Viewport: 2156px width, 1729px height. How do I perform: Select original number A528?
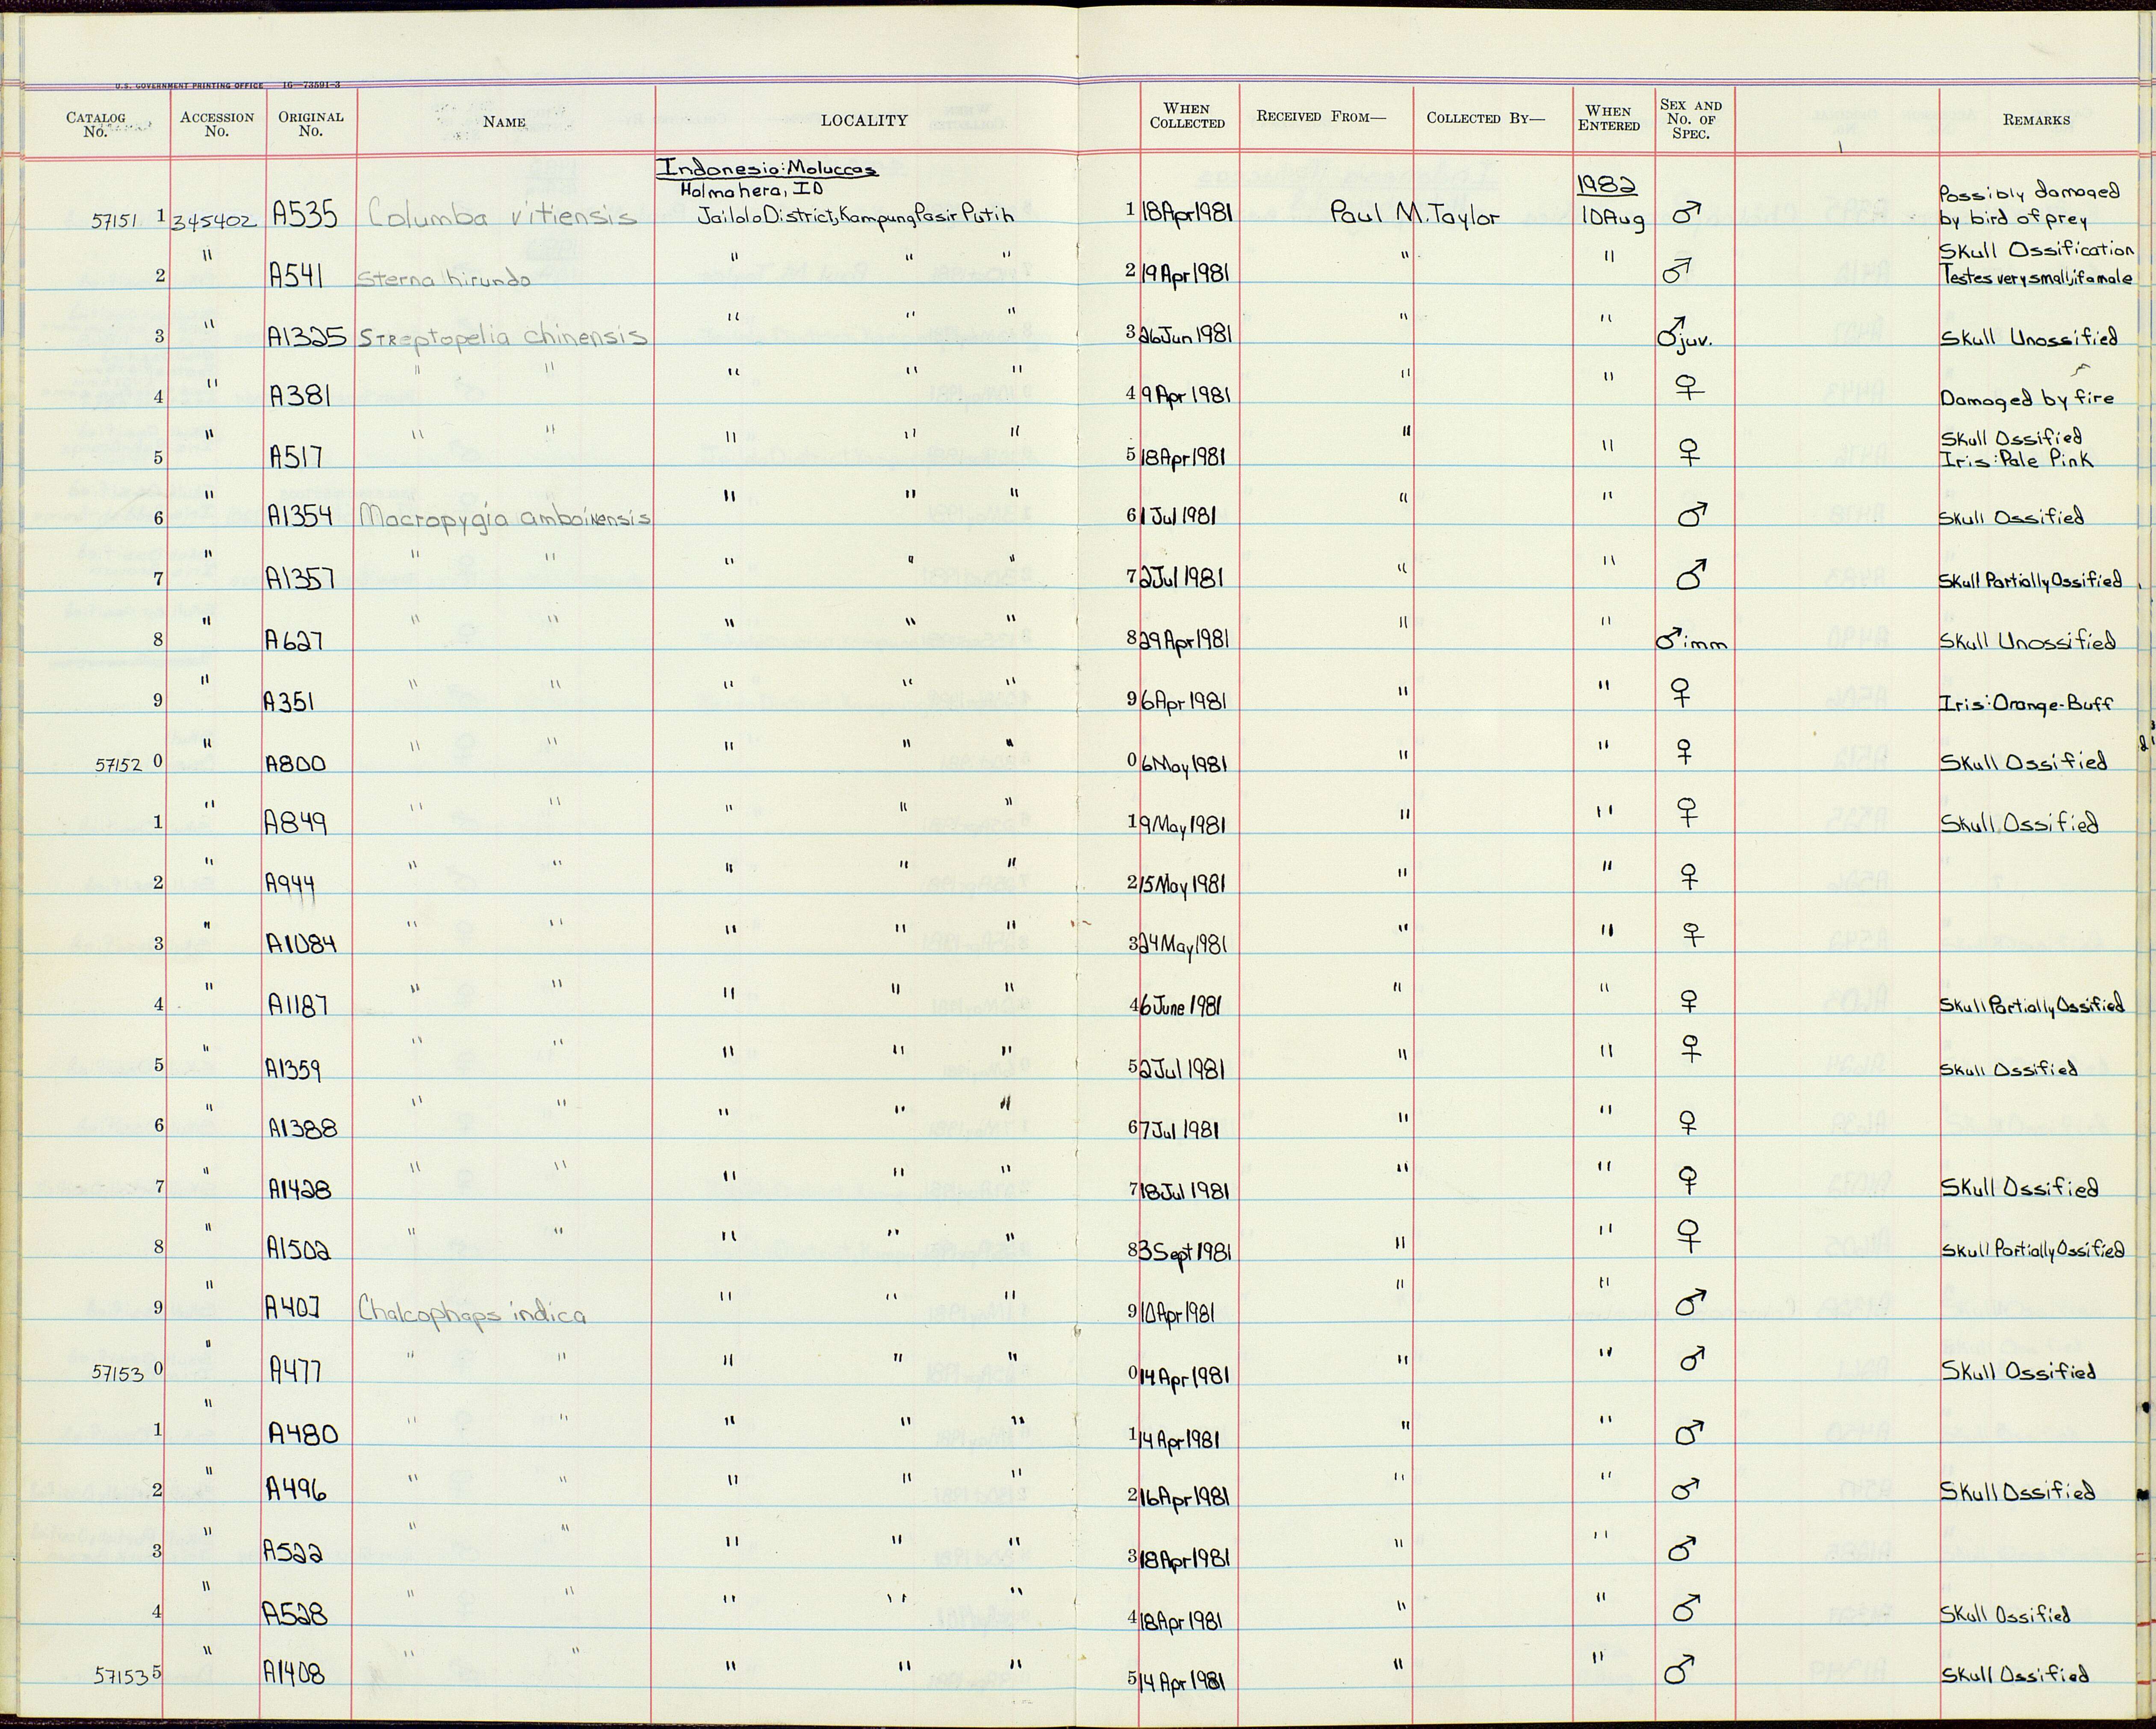pos(296,1613)
